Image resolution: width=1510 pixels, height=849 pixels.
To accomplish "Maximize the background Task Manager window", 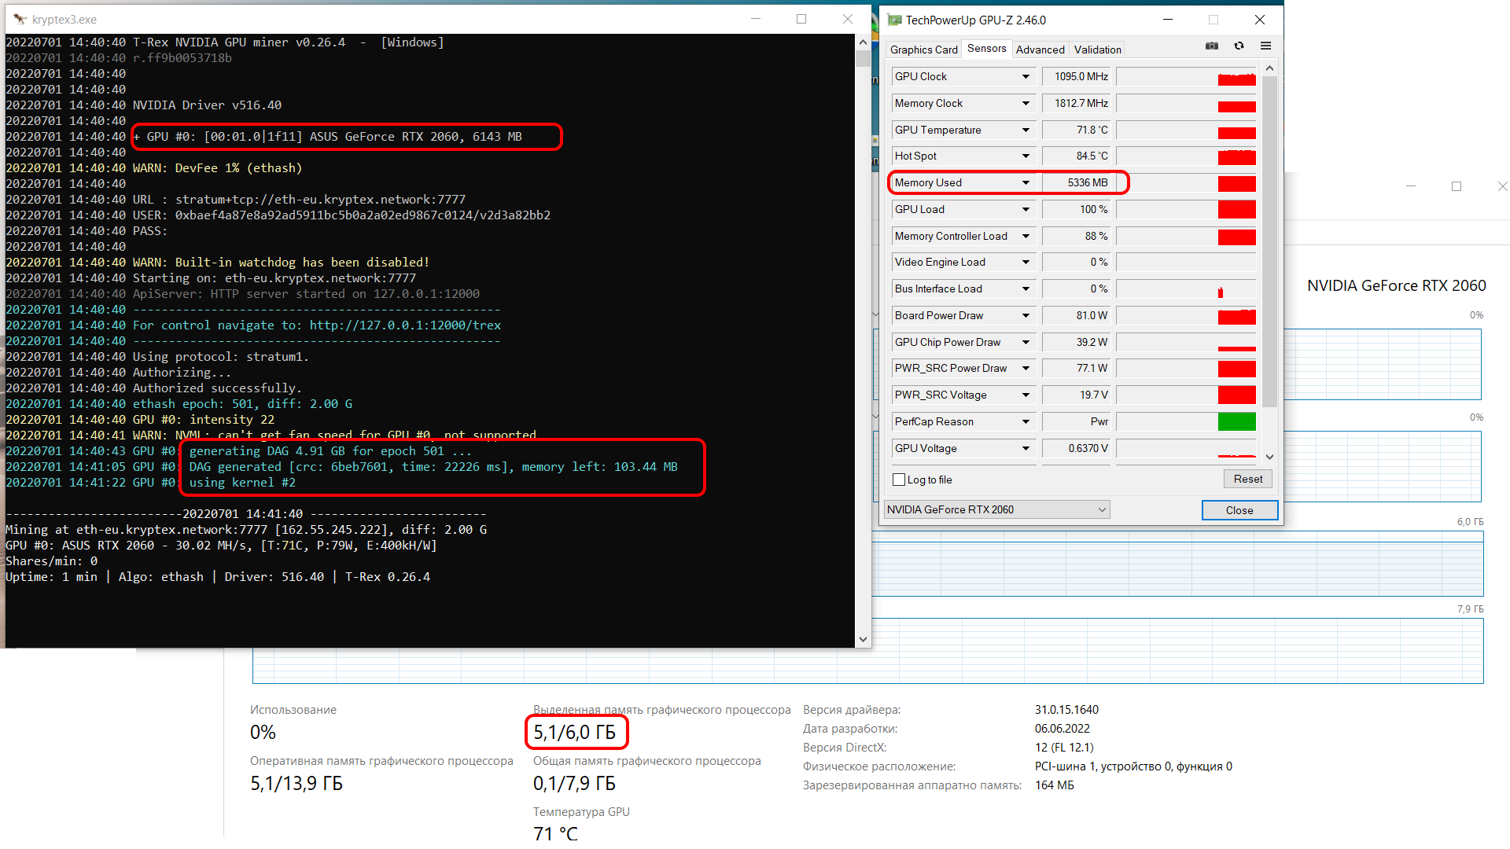I will tap(1457, 186).
